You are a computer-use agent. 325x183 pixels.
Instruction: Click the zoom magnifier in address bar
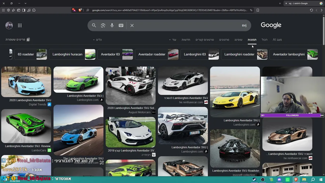pyautogui.click(x=88, y=10)
